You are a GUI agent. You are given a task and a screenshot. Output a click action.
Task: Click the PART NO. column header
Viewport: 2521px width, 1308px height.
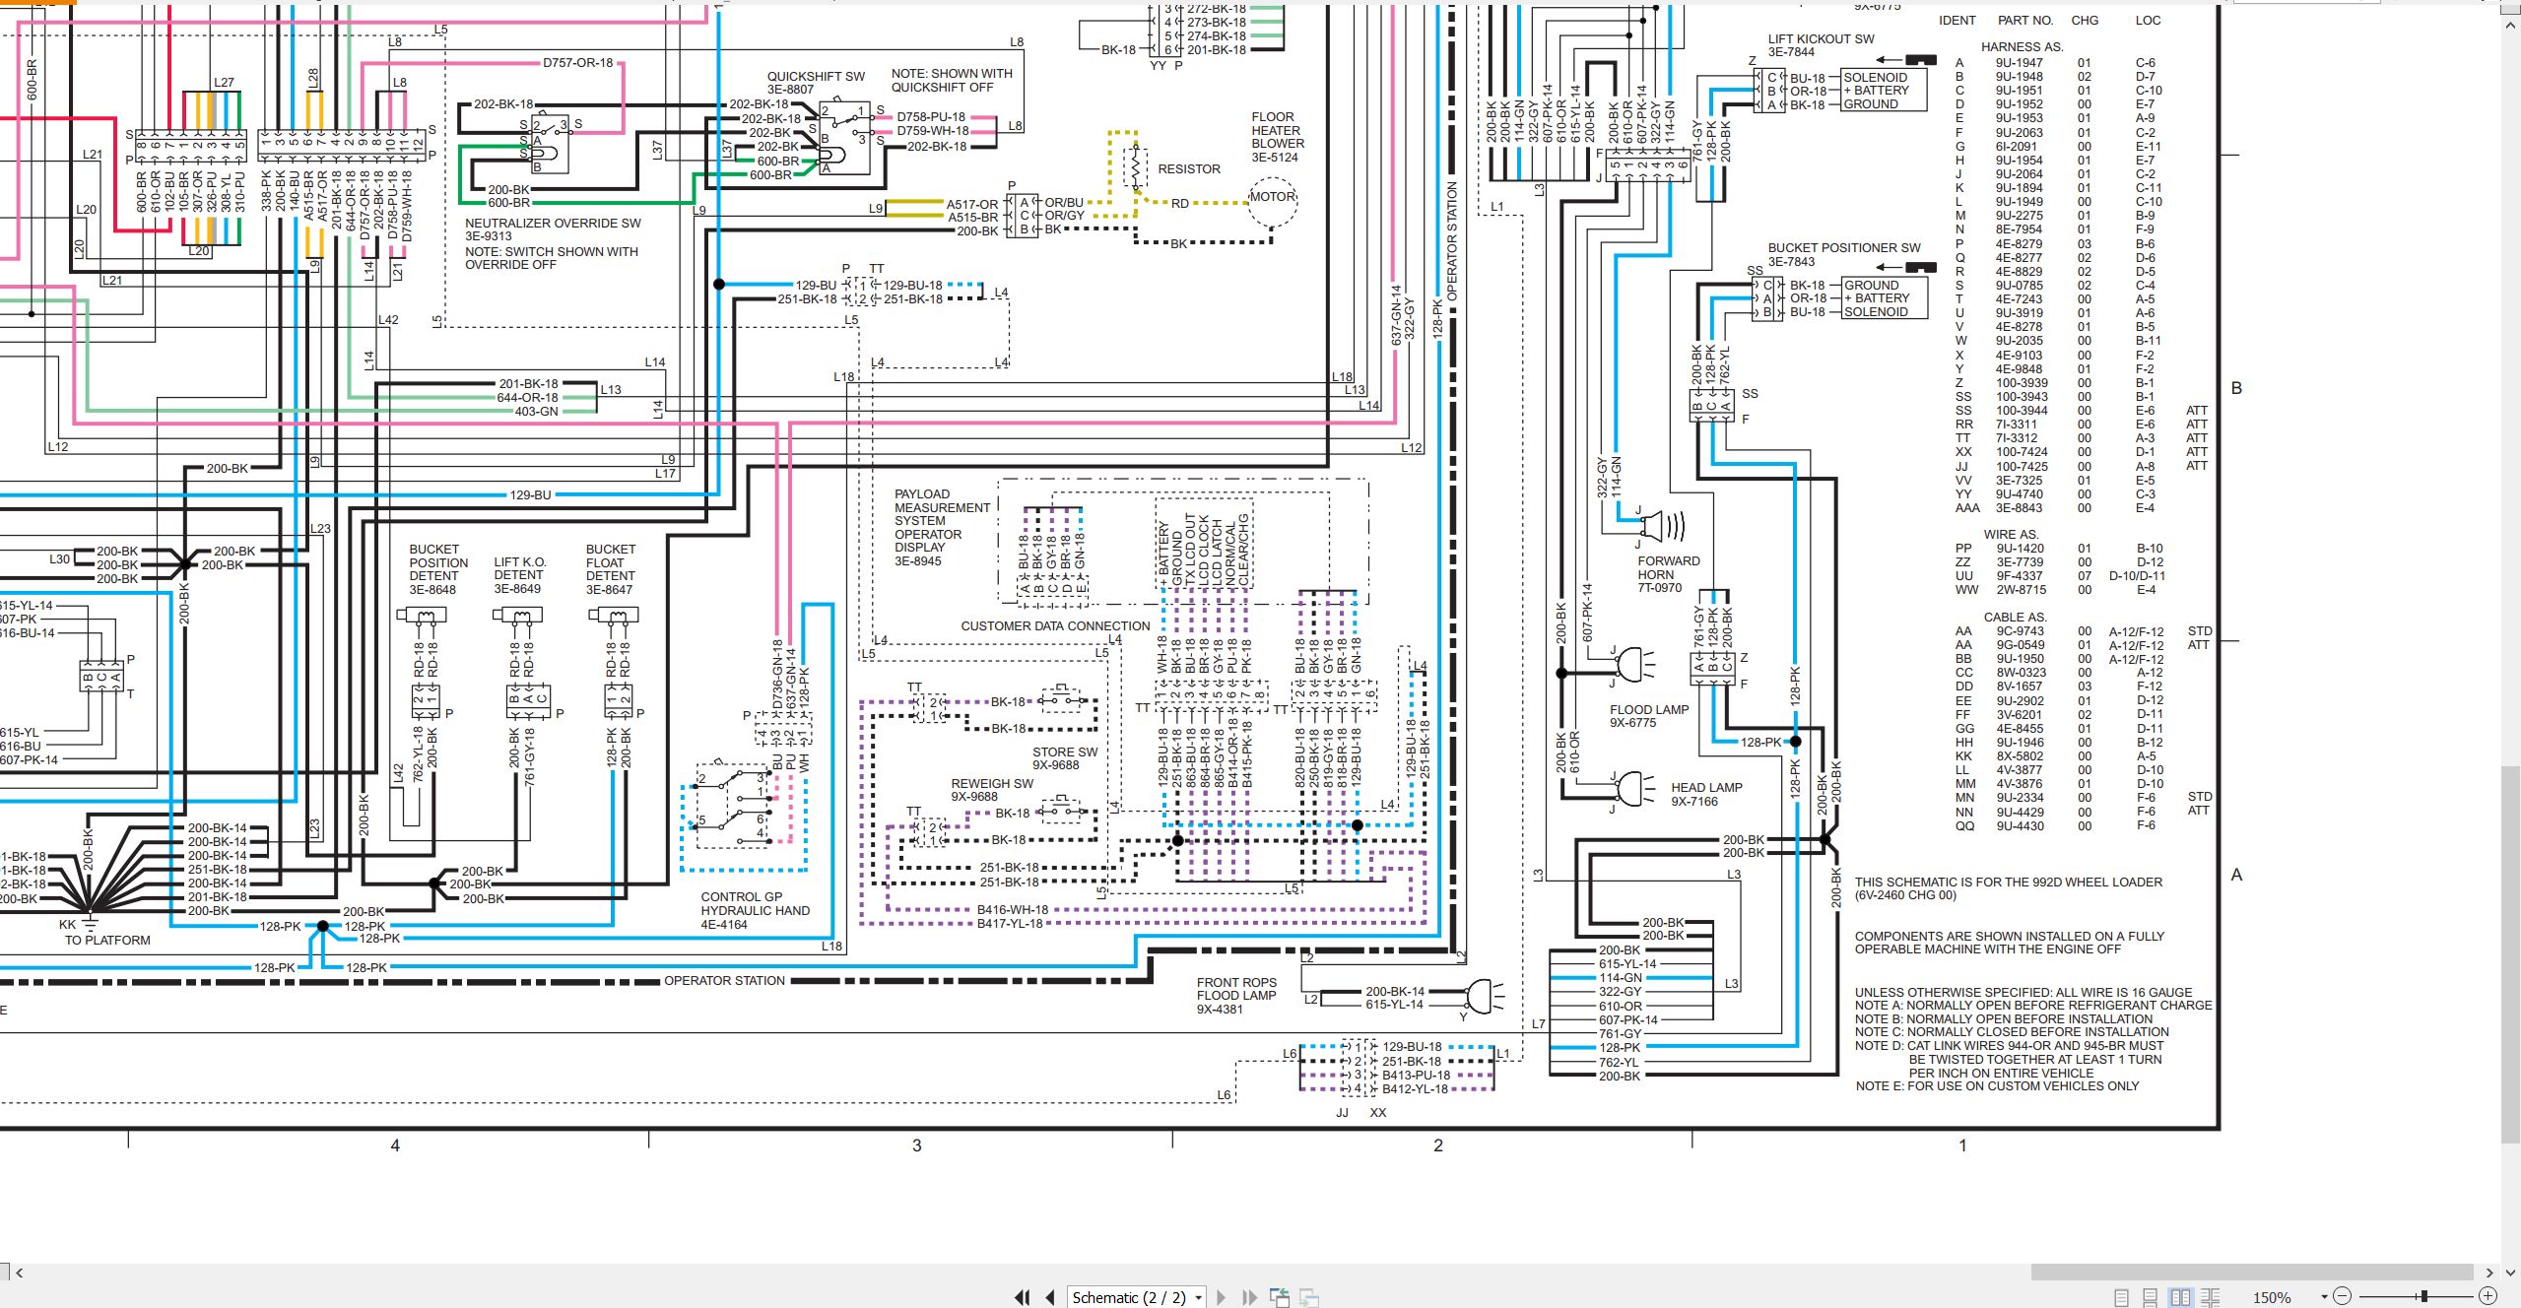(x=2025, y=20)
